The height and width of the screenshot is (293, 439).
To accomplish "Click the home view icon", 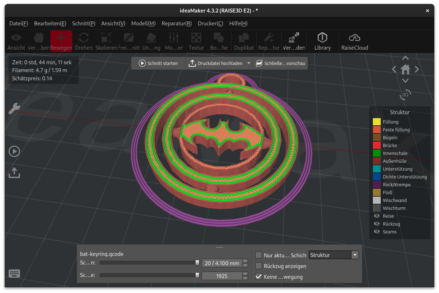I will coord(405,69).
